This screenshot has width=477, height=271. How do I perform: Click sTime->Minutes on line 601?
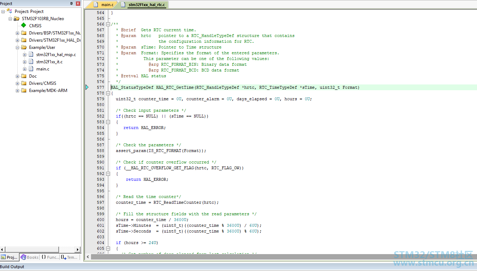(133, 225)
